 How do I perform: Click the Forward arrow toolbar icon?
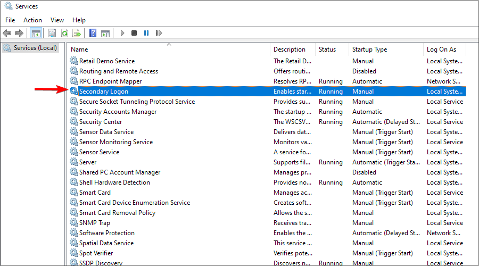click(x=19, y=33)
